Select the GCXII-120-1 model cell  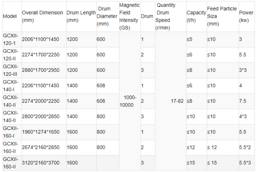(x=11, y=39)
